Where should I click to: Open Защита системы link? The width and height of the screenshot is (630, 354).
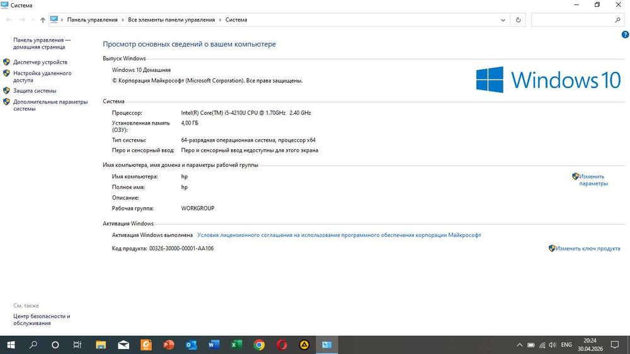coord(35,91)
